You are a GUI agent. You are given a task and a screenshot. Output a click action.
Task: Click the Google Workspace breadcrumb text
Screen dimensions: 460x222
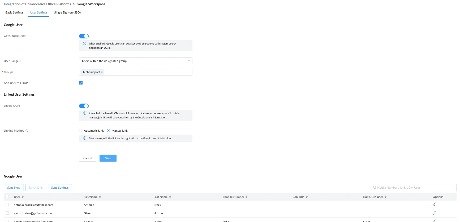tap(91, 4)
